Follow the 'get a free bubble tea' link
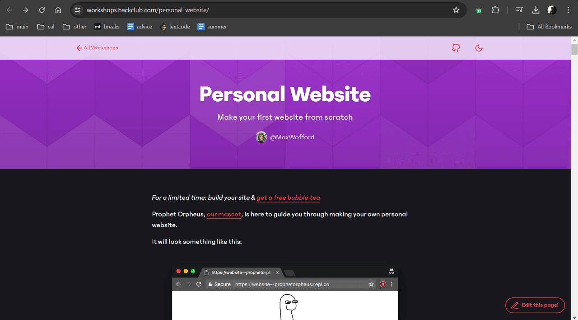Screen dimensions: 578x320 (288, 198)
